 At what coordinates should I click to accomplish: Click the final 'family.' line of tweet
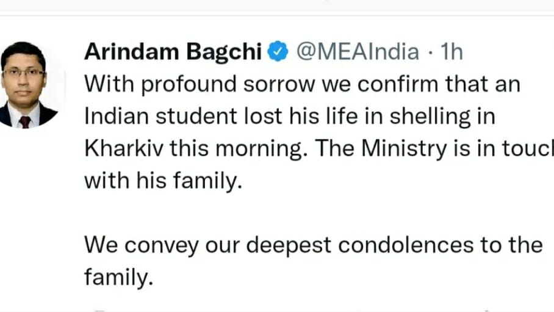point(119,277)
